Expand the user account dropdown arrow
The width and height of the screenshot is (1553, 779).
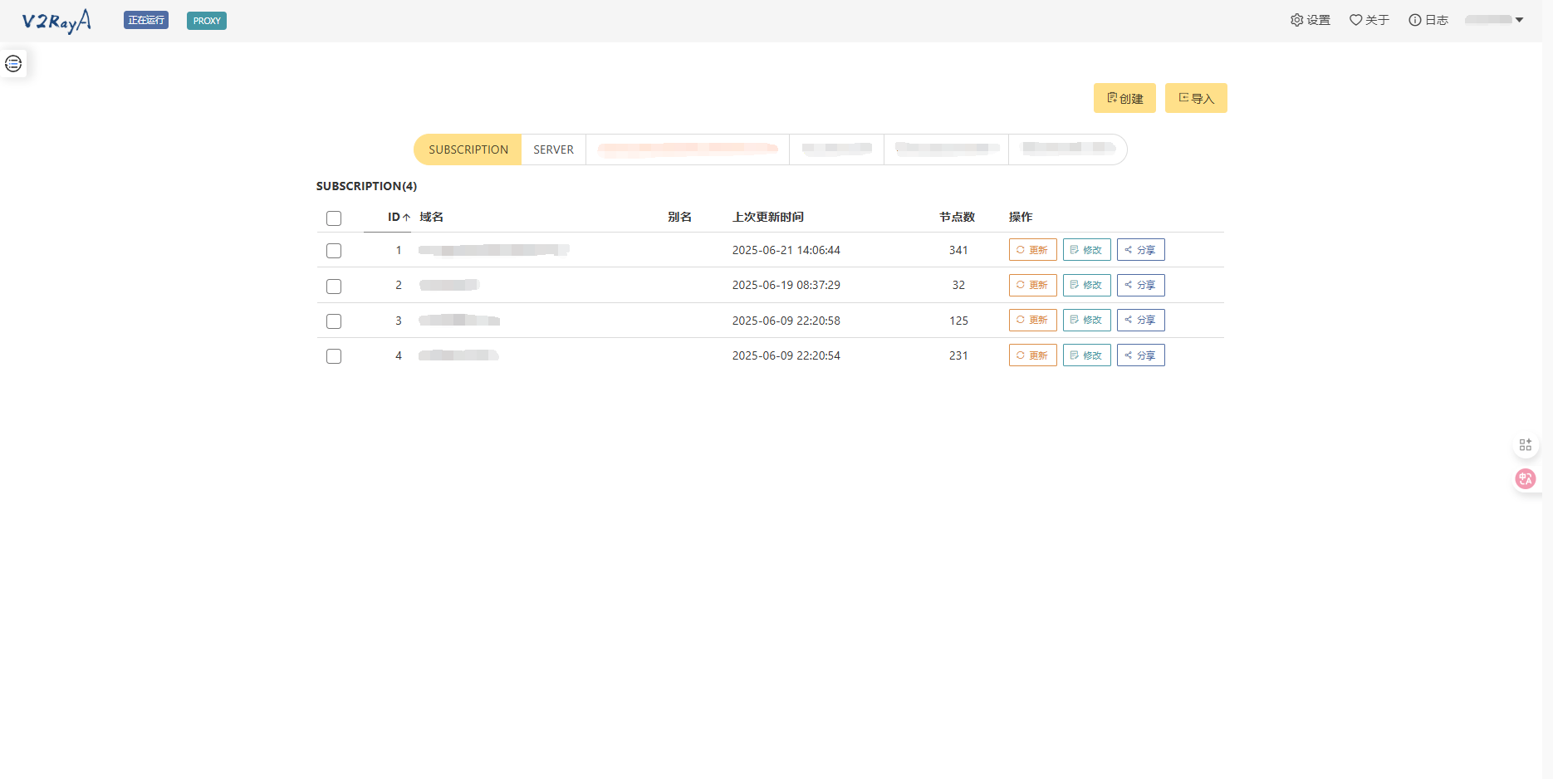(x=1519, y=20)
